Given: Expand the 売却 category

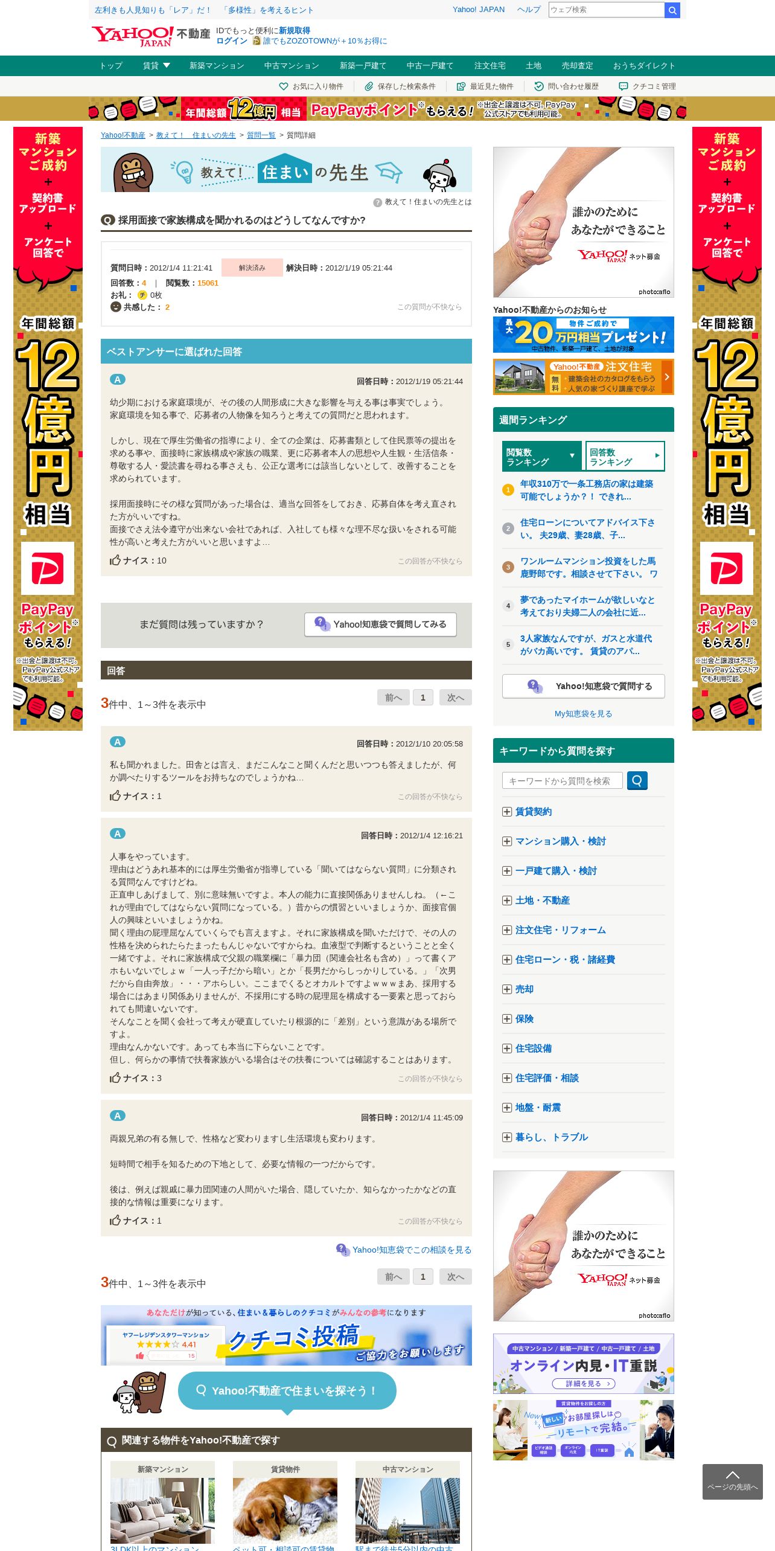Looking at the screenshot, I should pyautogui.click(x=507, y=989).
